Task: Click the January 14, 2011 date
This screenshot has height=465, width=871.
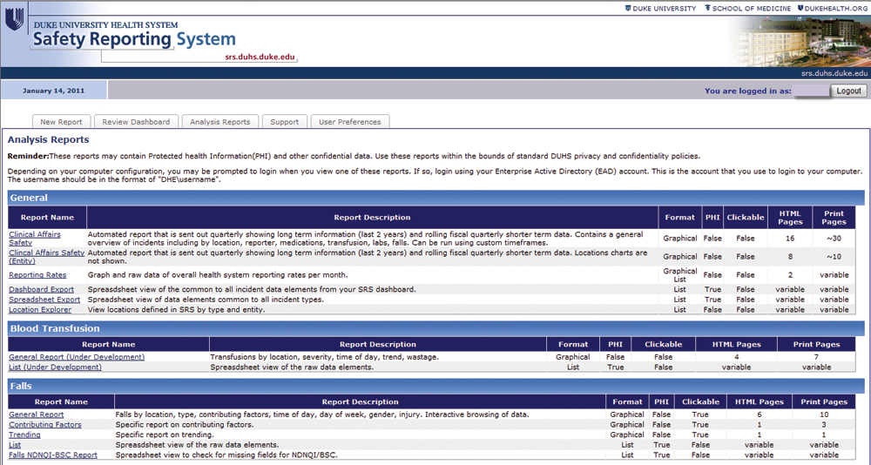Action: [x=53, y=91]
